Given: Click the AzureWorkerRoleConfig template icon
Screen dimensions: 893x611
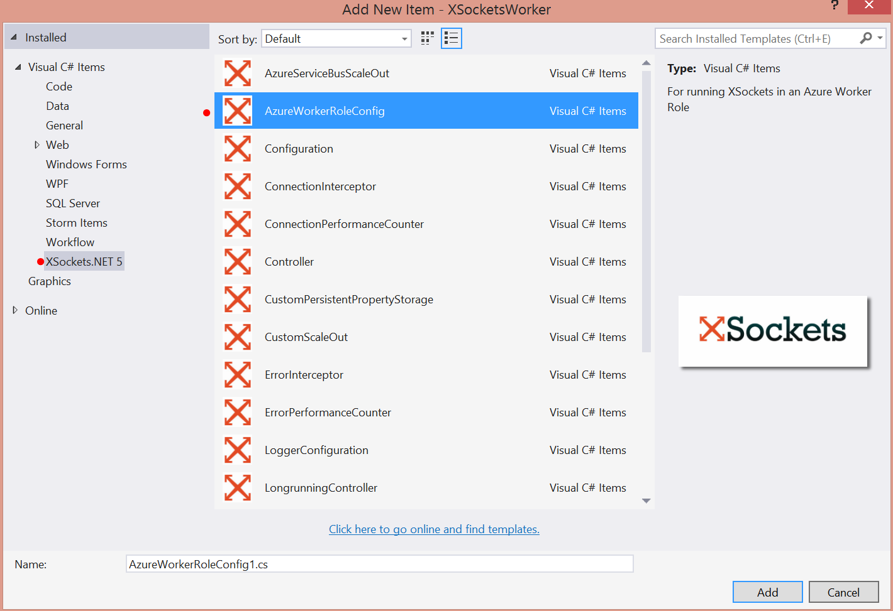Looking at the screenshot, I should click(238, 111).
